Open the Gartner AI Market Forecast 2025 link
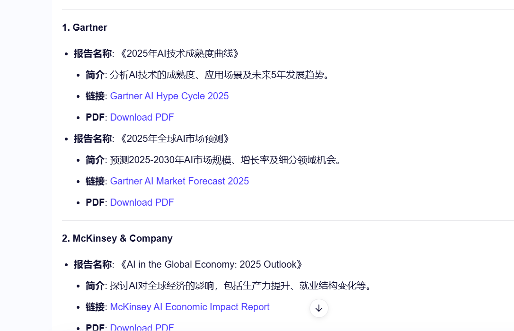Screen dimensions: 514x331 click(x=179, y=181)
